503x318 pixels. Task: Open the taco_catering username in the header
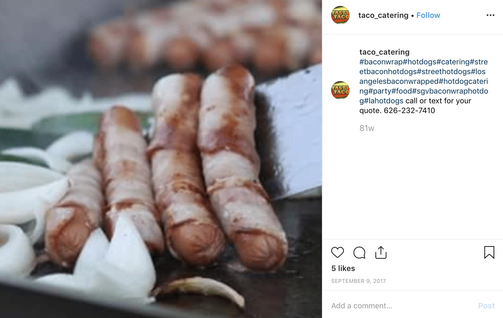[383, 15]
